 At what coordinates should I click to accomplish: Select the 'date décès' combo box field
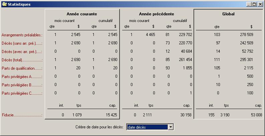[x=147, y=127]
